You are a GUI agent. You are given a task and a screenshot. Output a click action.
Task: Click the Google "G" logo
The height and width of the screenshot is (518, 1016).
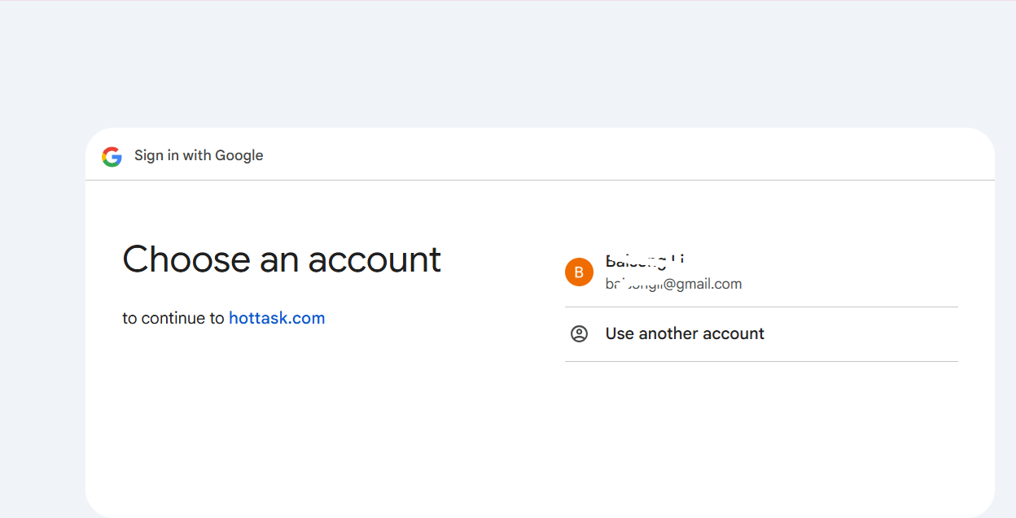click(x=112, y=156)
